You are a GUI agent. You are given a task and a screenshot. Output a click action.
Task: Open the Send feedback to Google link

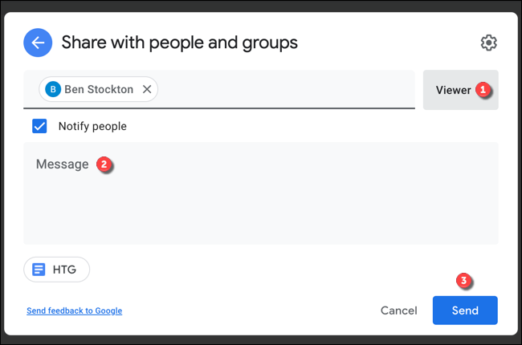pos(74,310)
